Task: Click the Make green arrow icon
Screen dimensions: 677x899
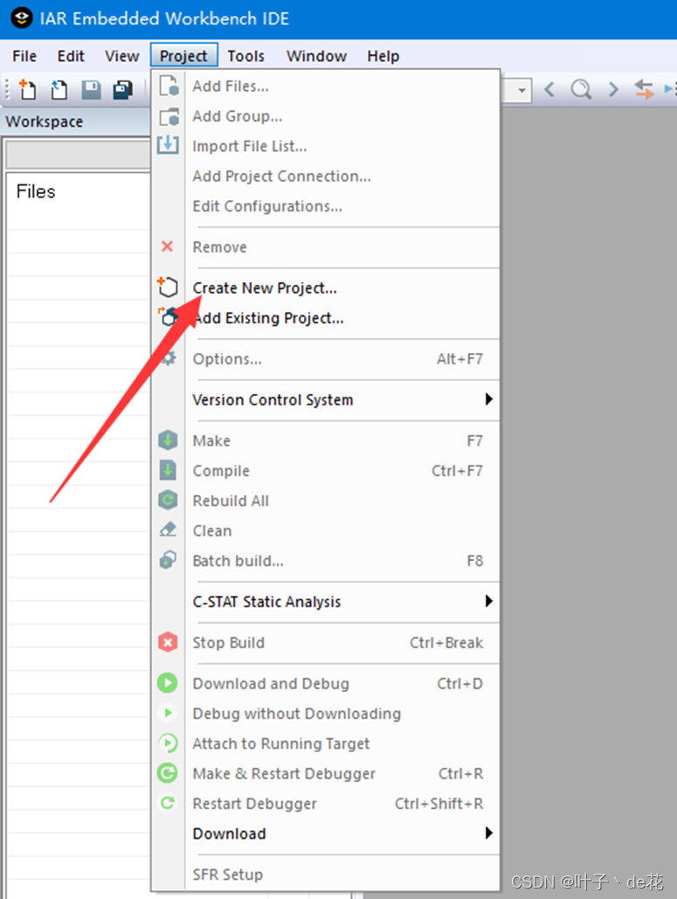Action: [168, 440]
